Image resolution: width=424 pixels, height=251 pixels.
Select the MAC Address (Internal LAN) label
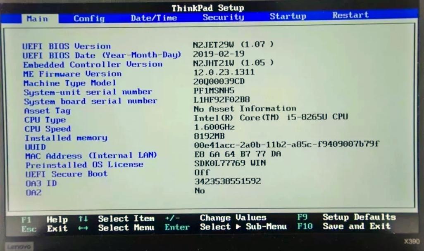(x=91, y=156)
